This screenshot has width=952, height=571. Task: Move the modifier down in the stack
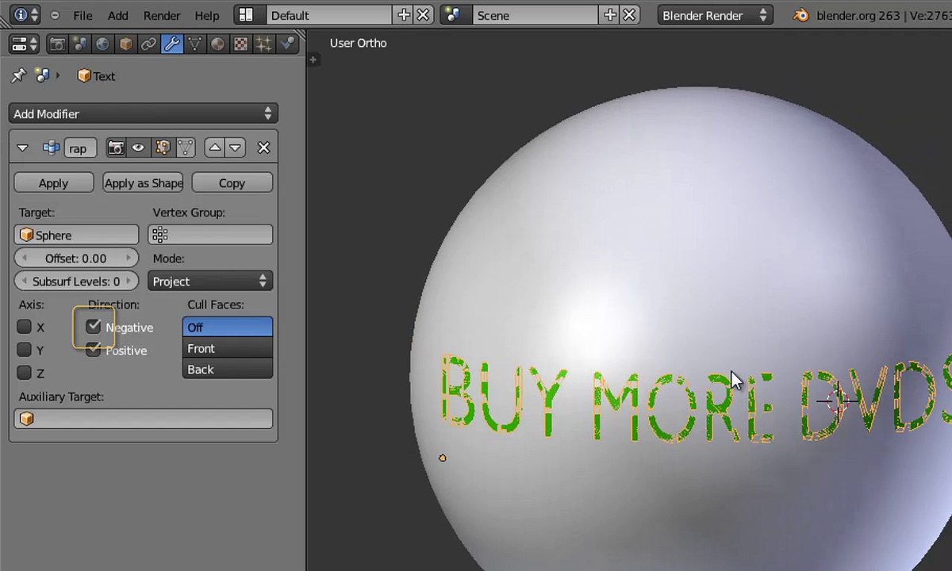click(x=235, y=148)
